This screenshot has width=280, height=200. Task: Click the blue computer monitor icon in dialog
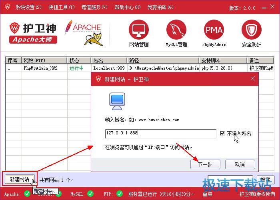(x=117, y=101)
